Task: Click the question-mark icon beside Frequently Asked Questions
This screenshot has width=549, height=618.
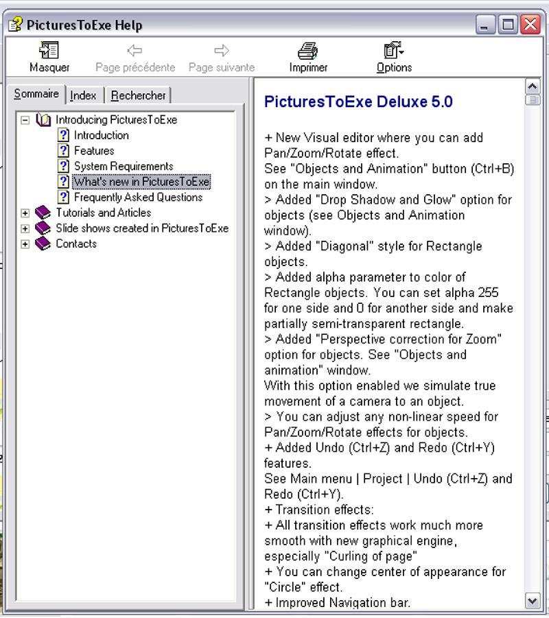Action: tap(64, 197)
